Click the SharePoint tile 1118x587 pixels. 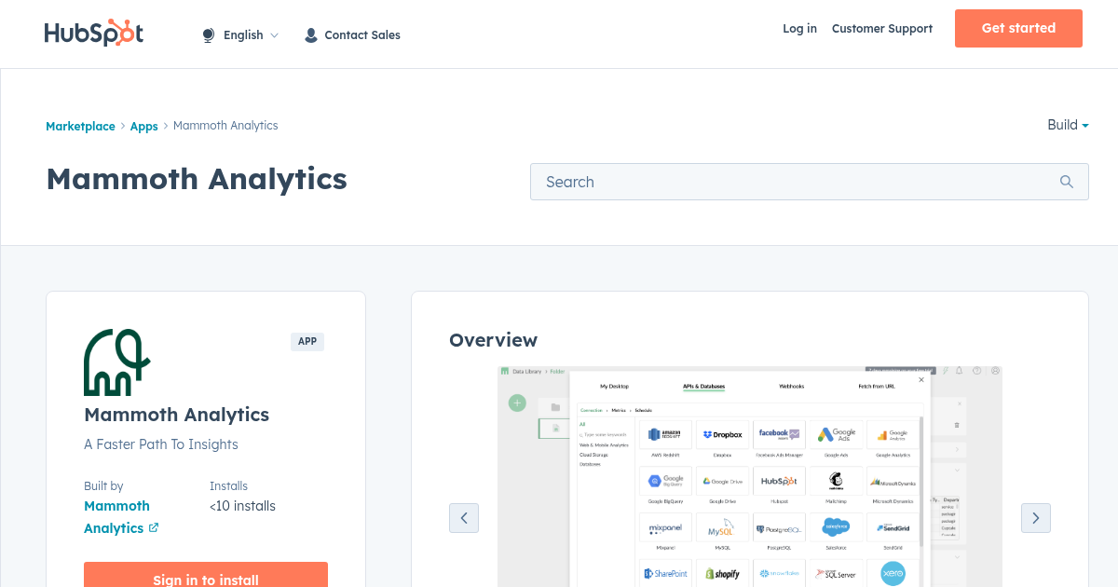(x=665, y=573)
